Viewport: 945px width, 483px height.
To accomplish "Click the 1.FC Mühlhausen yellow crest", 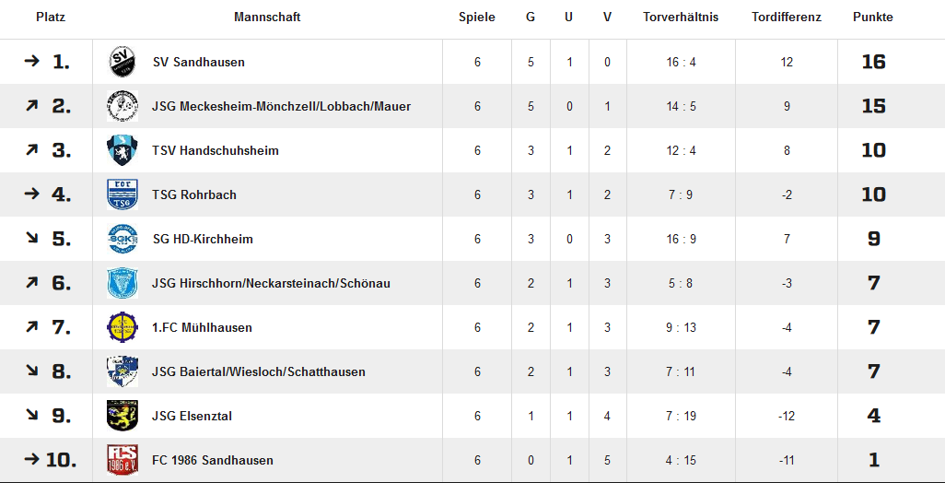I will 122,327.
